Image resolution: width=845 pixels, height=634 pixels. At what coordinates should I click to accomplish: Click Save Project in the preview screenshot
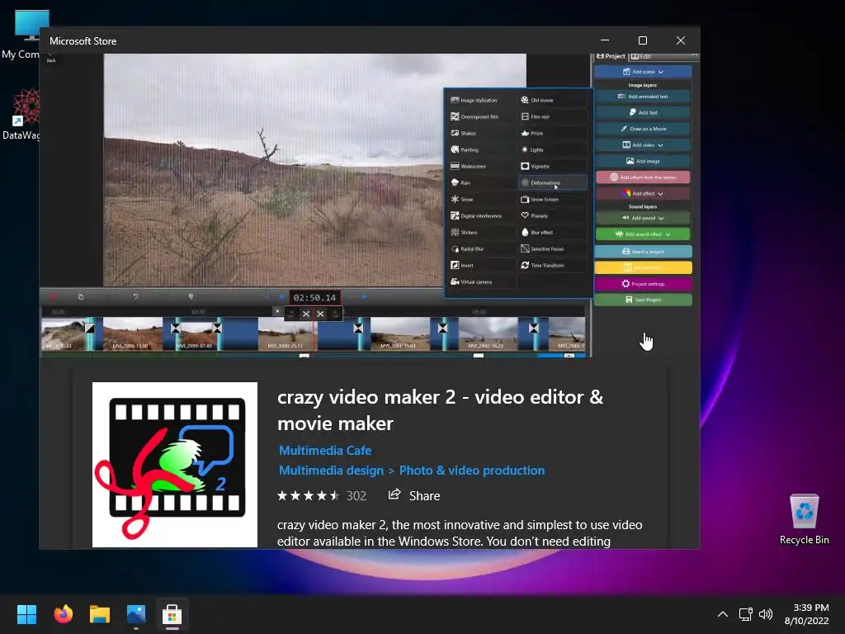tap(643, 300)
